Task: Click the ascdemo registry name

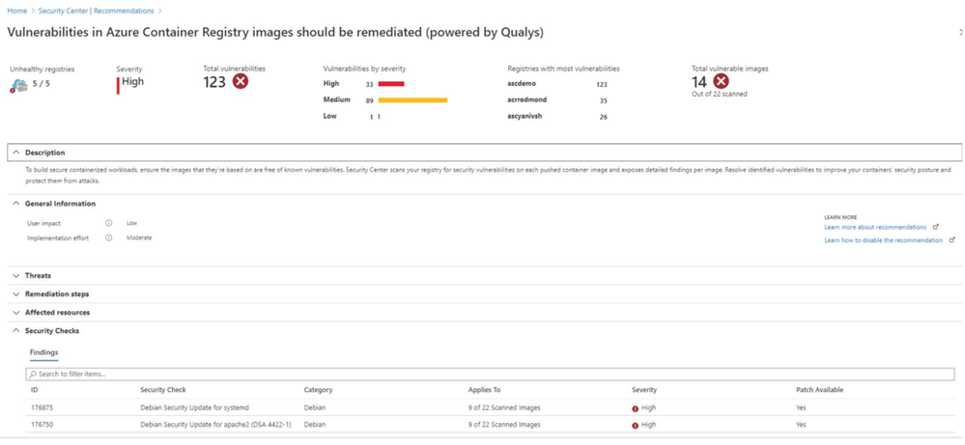Action: (x=522, y=84)
